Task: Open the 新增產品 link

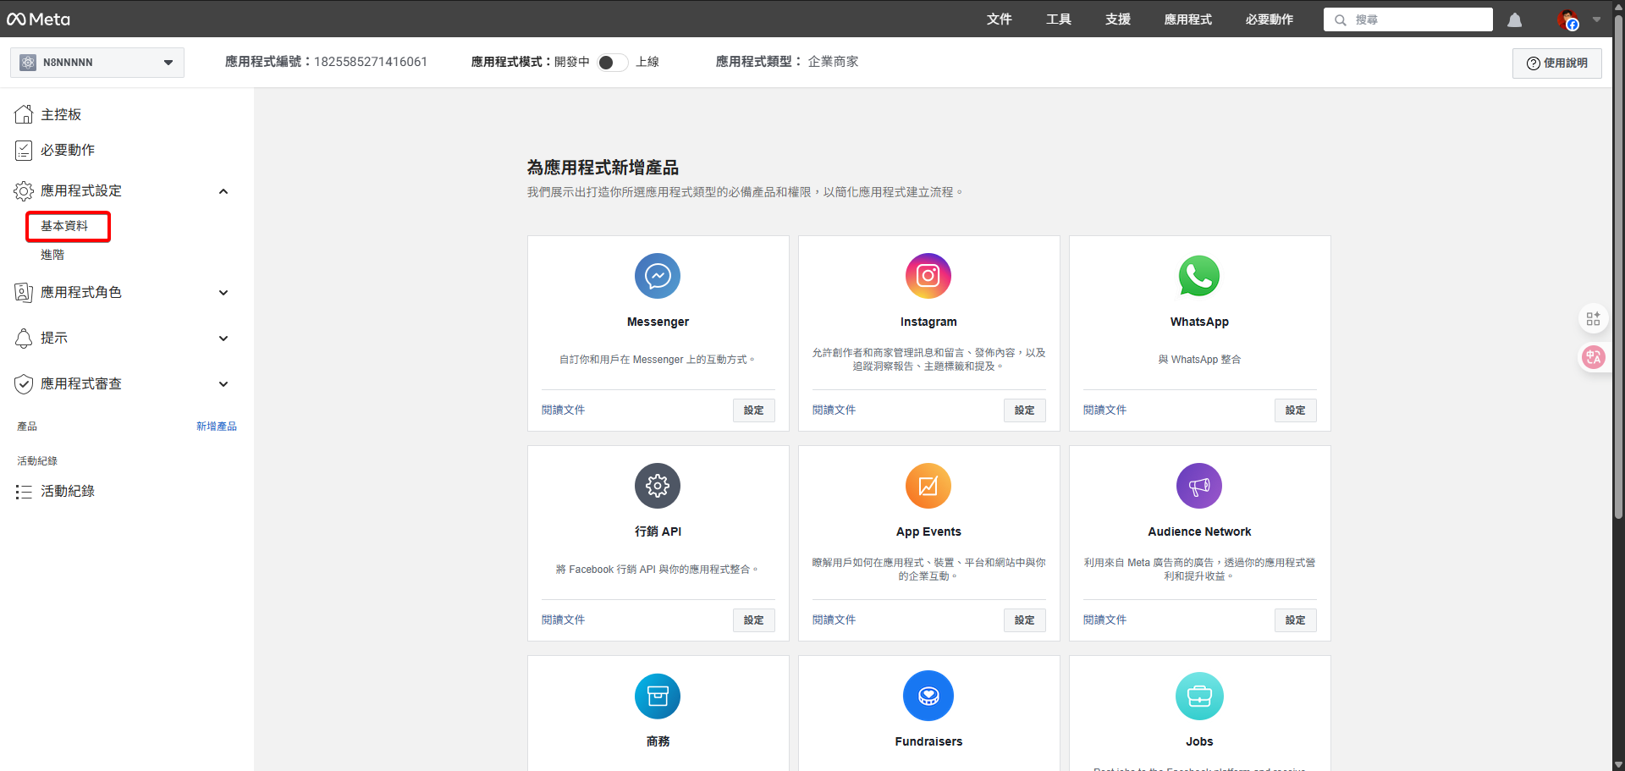Action: pyautogui.click(x=217, y=426)
